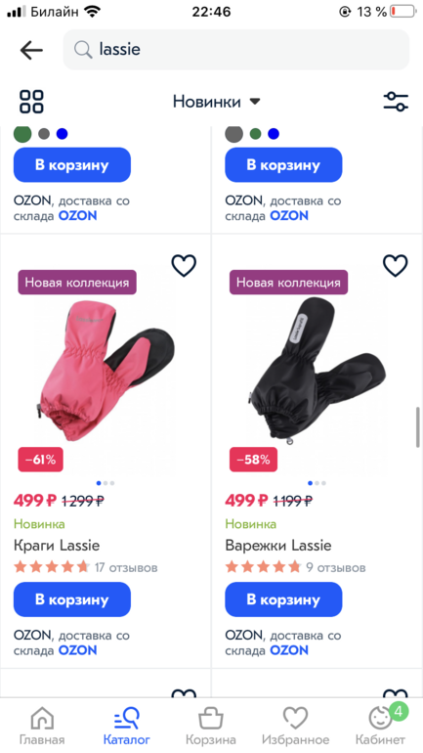Viewport: 423px width, 753px height.
Task: Add Варежки Lassie to cart
Action: pyautogui.click(x=283, y=599)
